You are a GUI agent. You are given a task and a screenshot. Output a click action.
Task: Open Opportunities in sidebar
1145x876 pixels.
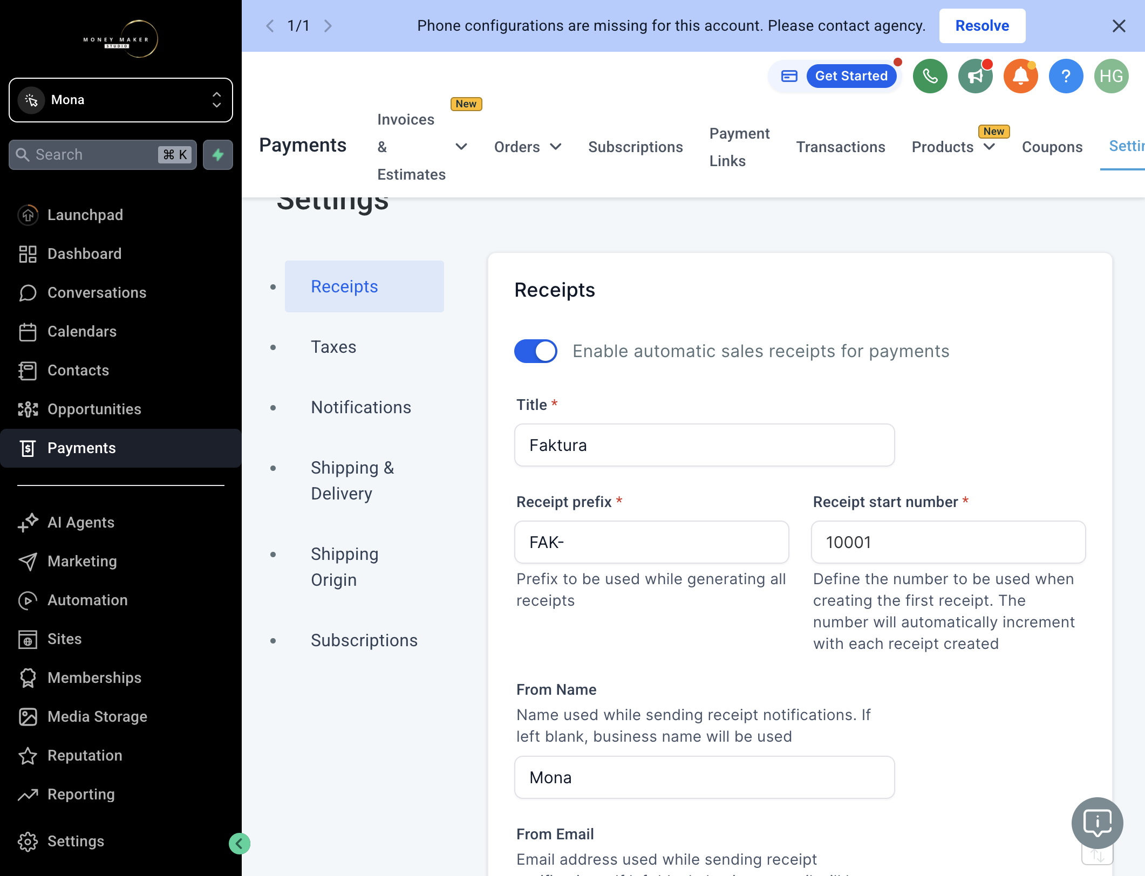coord(121,409)
